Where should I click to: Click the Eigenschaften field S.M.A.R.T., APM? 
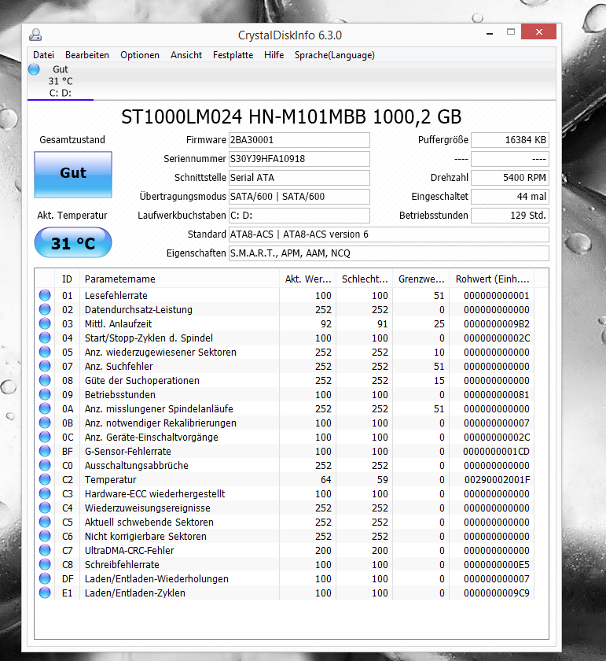[389, 253]
